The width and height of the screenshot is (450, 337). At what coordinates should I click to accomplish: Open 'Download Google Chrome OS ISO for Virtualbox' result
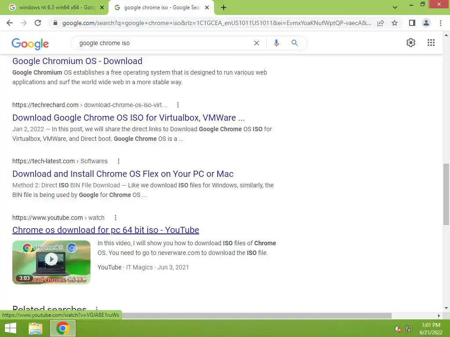pos(129,118)
